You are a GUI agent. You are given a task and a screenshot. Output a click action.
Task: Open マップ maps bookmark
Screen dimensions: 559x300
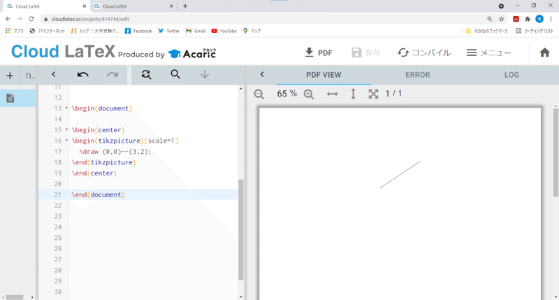252,31
